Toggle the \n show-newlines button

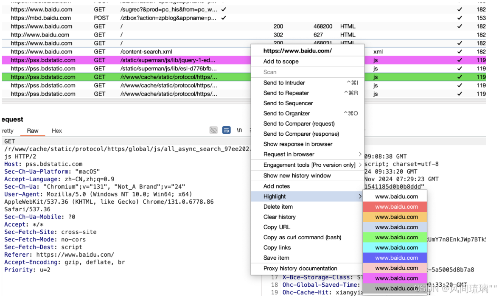pos(239,130)
